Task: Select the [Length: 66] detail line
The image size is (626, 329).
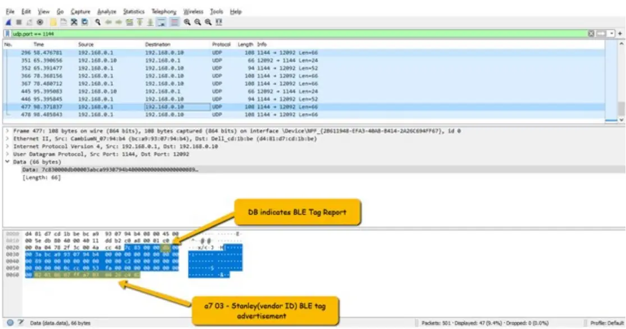Action: tap(42, 178)
